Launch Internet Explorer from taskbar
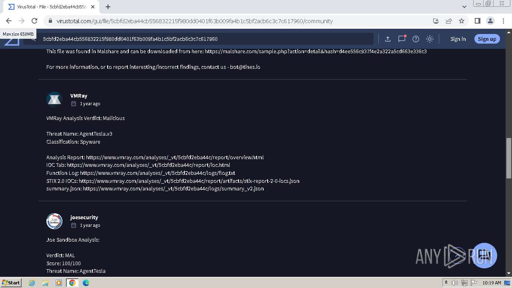The width and height of the screenshot is (512, 288). coord(32,283)
